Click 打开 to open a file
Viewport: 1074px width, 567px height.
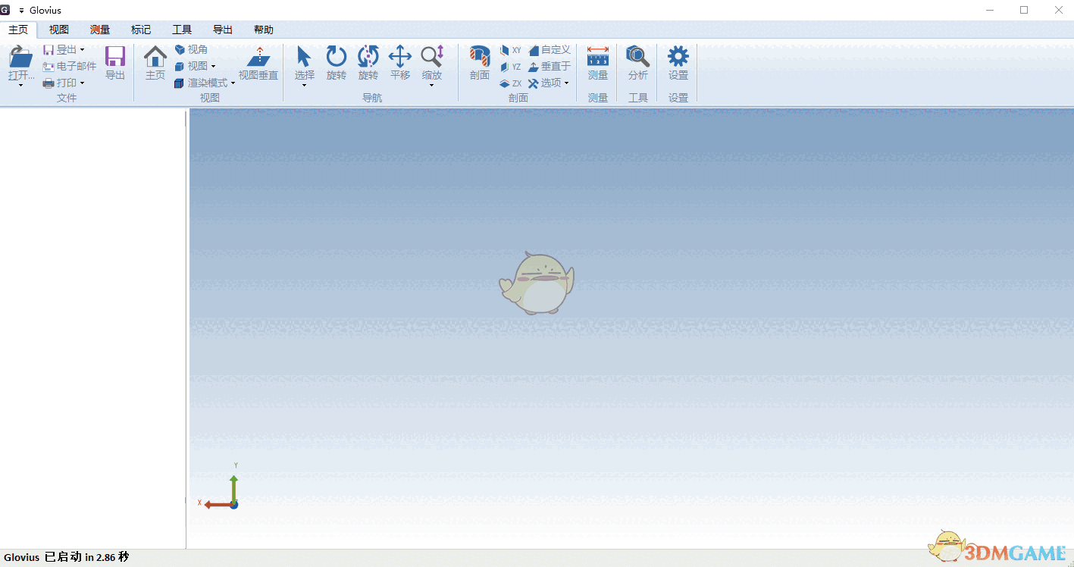tap(19, 63)
